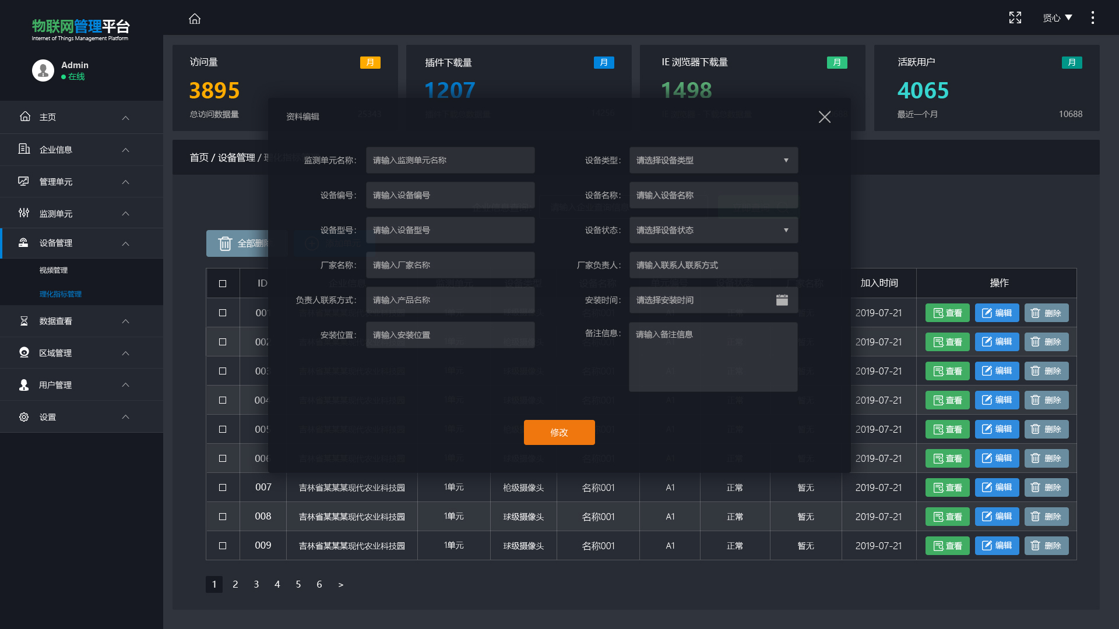Click the 企业信息 building icon
The height and width of the screenshot is (629, 1119).
24,149
